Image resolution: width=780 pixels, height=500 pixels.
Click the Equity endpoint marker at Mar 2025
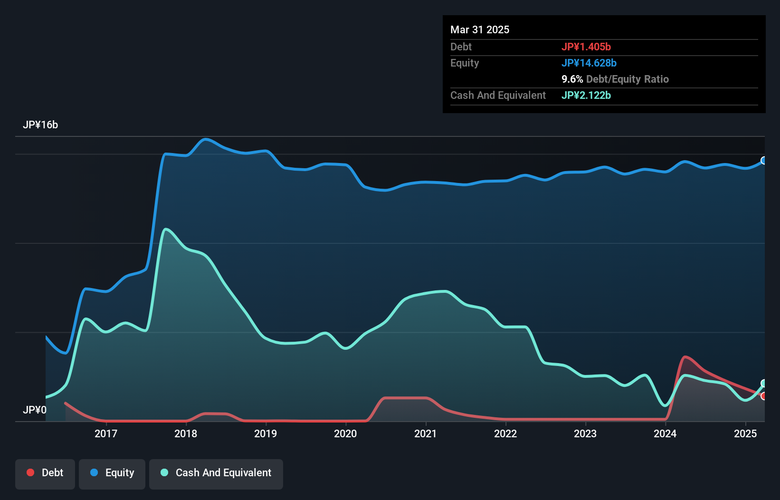(764, 161)
